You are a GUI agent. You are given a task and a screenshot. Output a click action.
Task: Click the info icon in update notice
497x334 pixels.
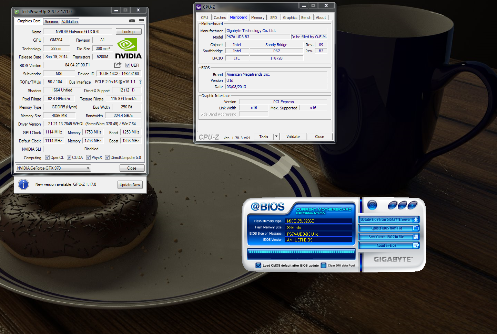tap(23, 184)
